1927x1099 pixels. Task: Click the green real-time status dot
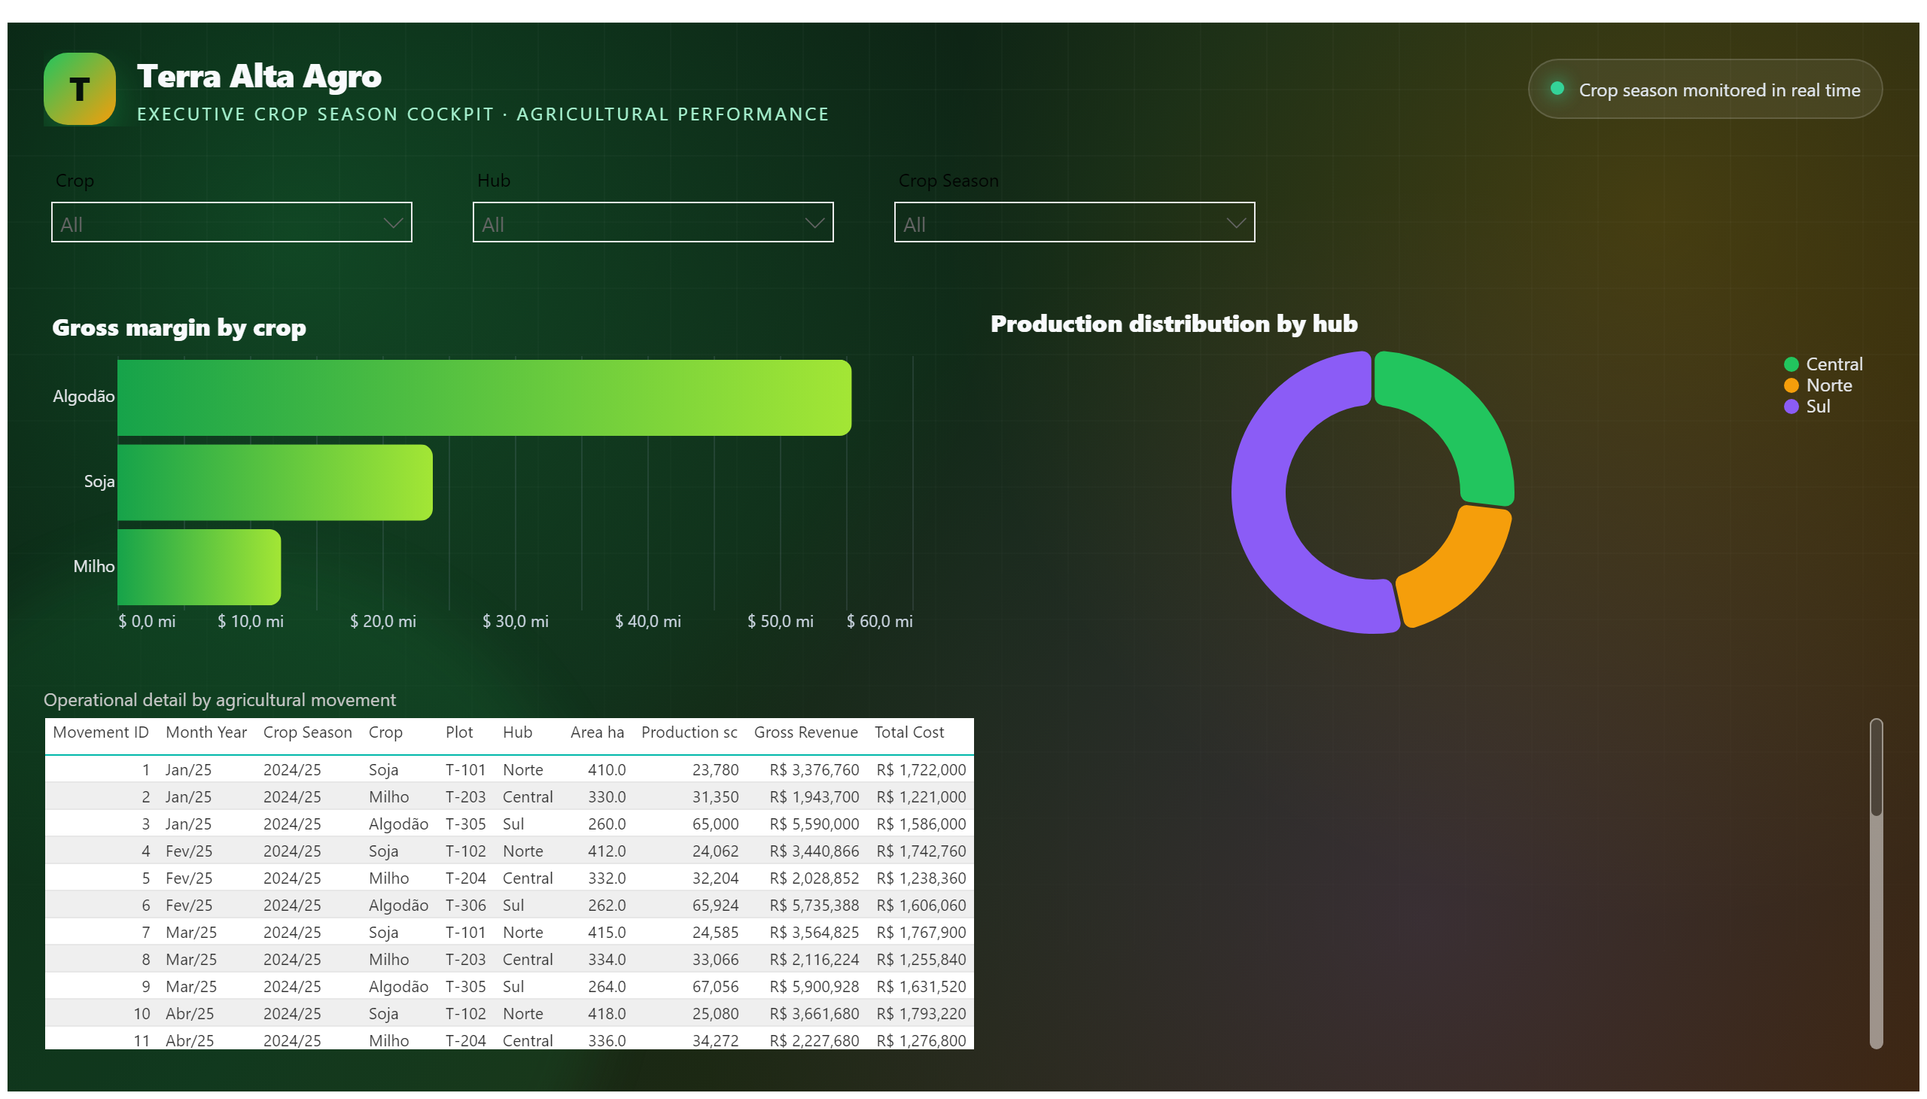click(x=1557, y=88)
